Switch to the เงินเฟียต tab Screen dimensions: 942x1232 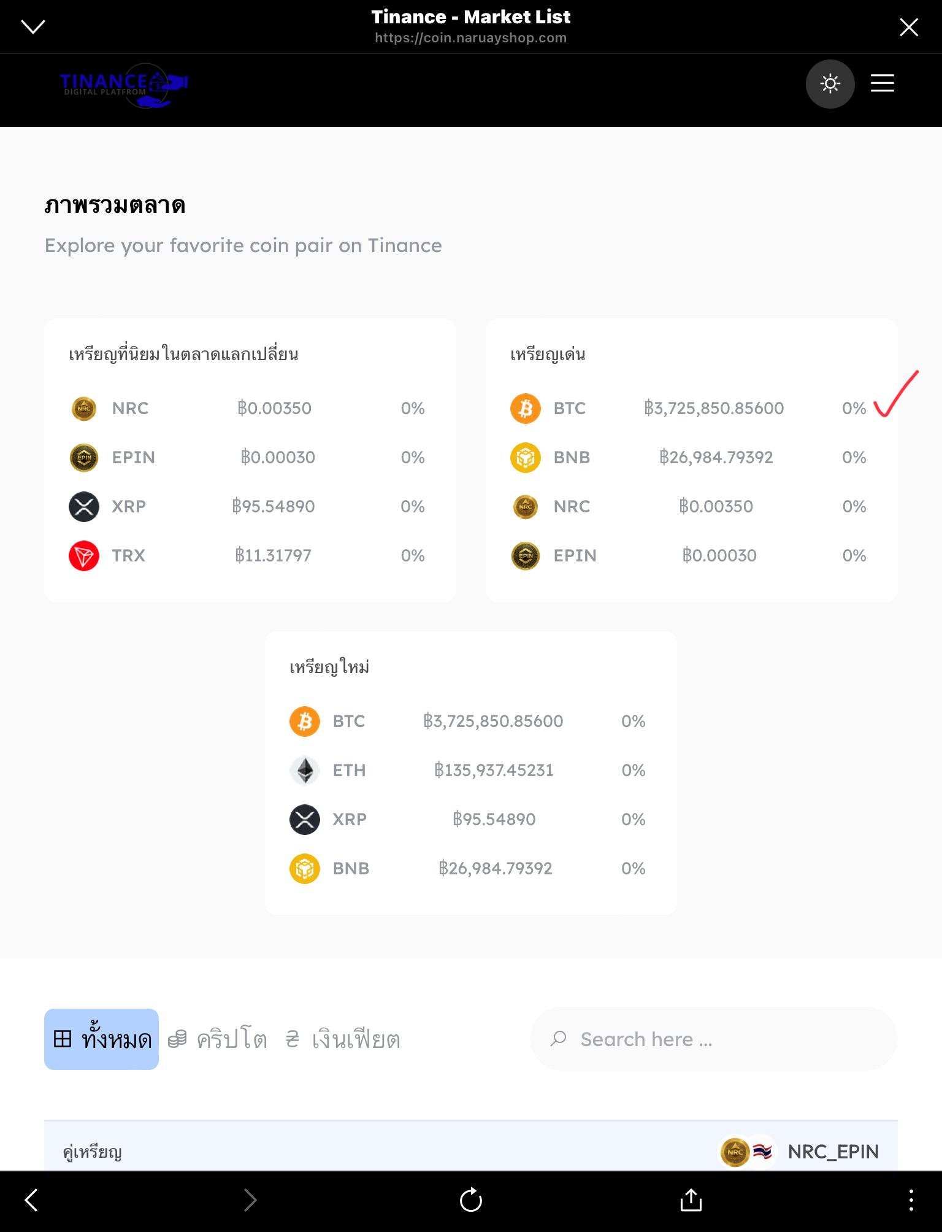pos(343,1039)
